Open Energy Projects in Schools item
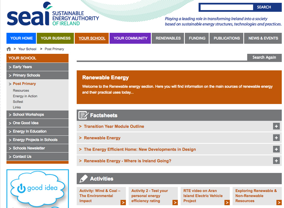This screenshot has width=284, height=208. pos(37,140)
